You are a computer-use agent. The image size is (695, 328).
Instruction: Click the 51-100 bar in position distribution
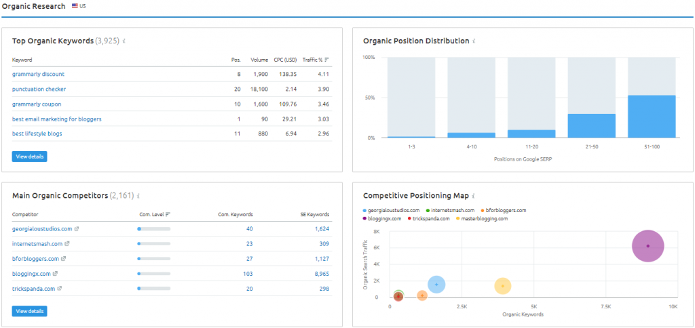pos(651,117)
